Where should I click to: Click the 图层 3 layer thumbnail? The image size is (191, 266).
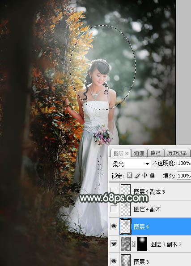click(126, 260)
